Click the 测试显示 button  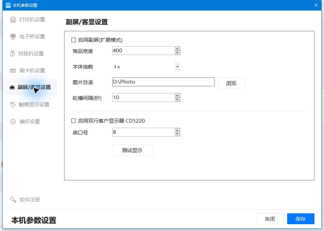[132, 150]
